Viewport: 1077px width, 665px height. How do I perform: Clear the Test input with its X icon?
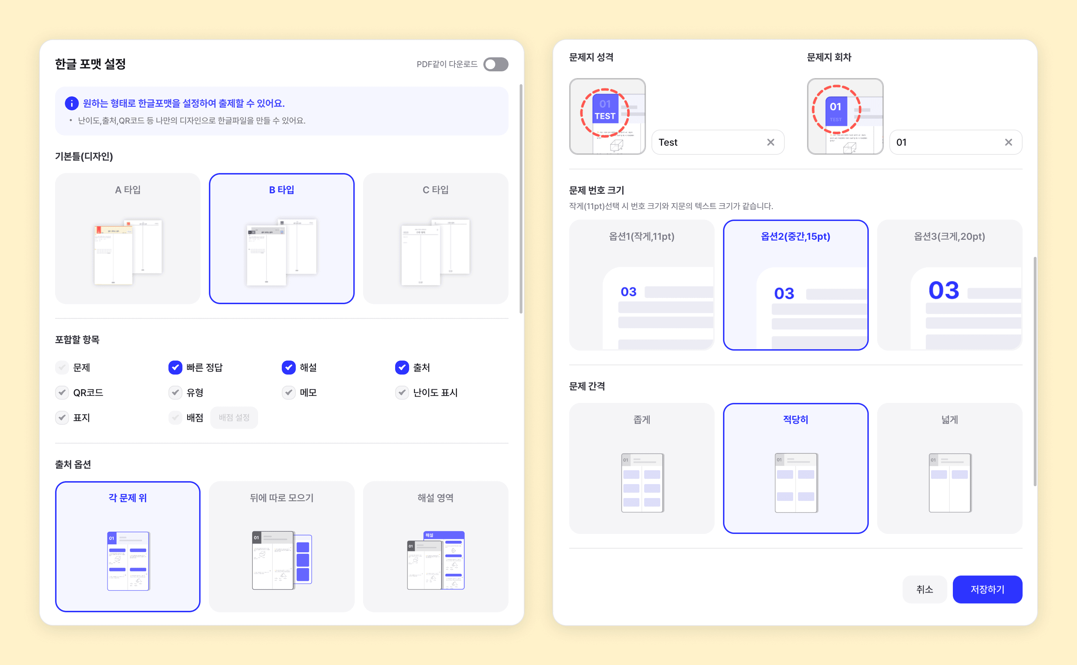click(771, 142)
